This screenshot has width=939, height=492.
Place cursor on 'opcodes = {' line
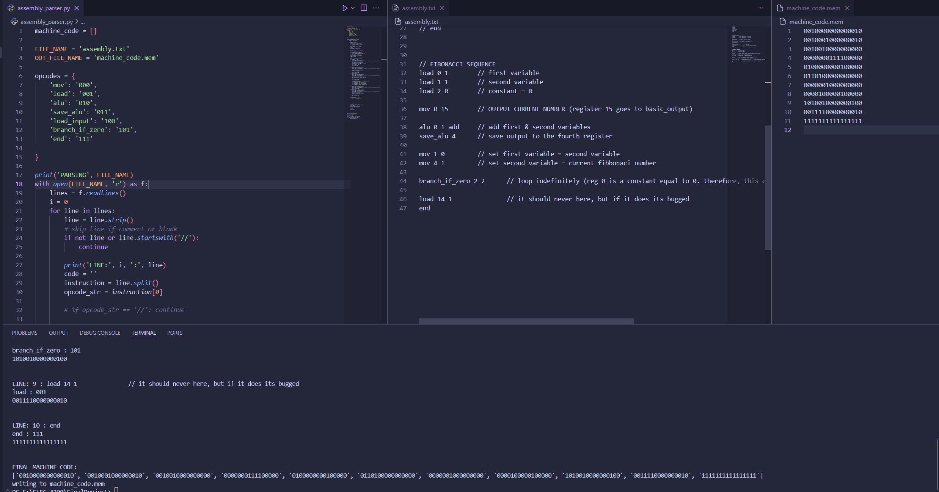coord(55,76)
